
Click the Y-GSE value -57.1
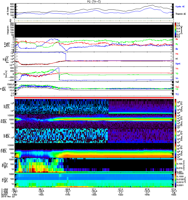pos(121,191)
